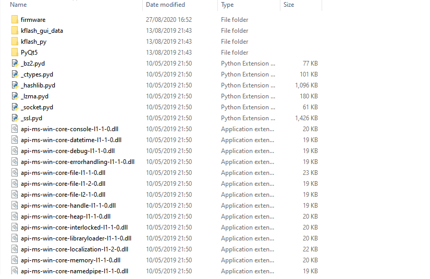
Task: Select the _lzma.pyd file name
Action: [x=35, y=96]
